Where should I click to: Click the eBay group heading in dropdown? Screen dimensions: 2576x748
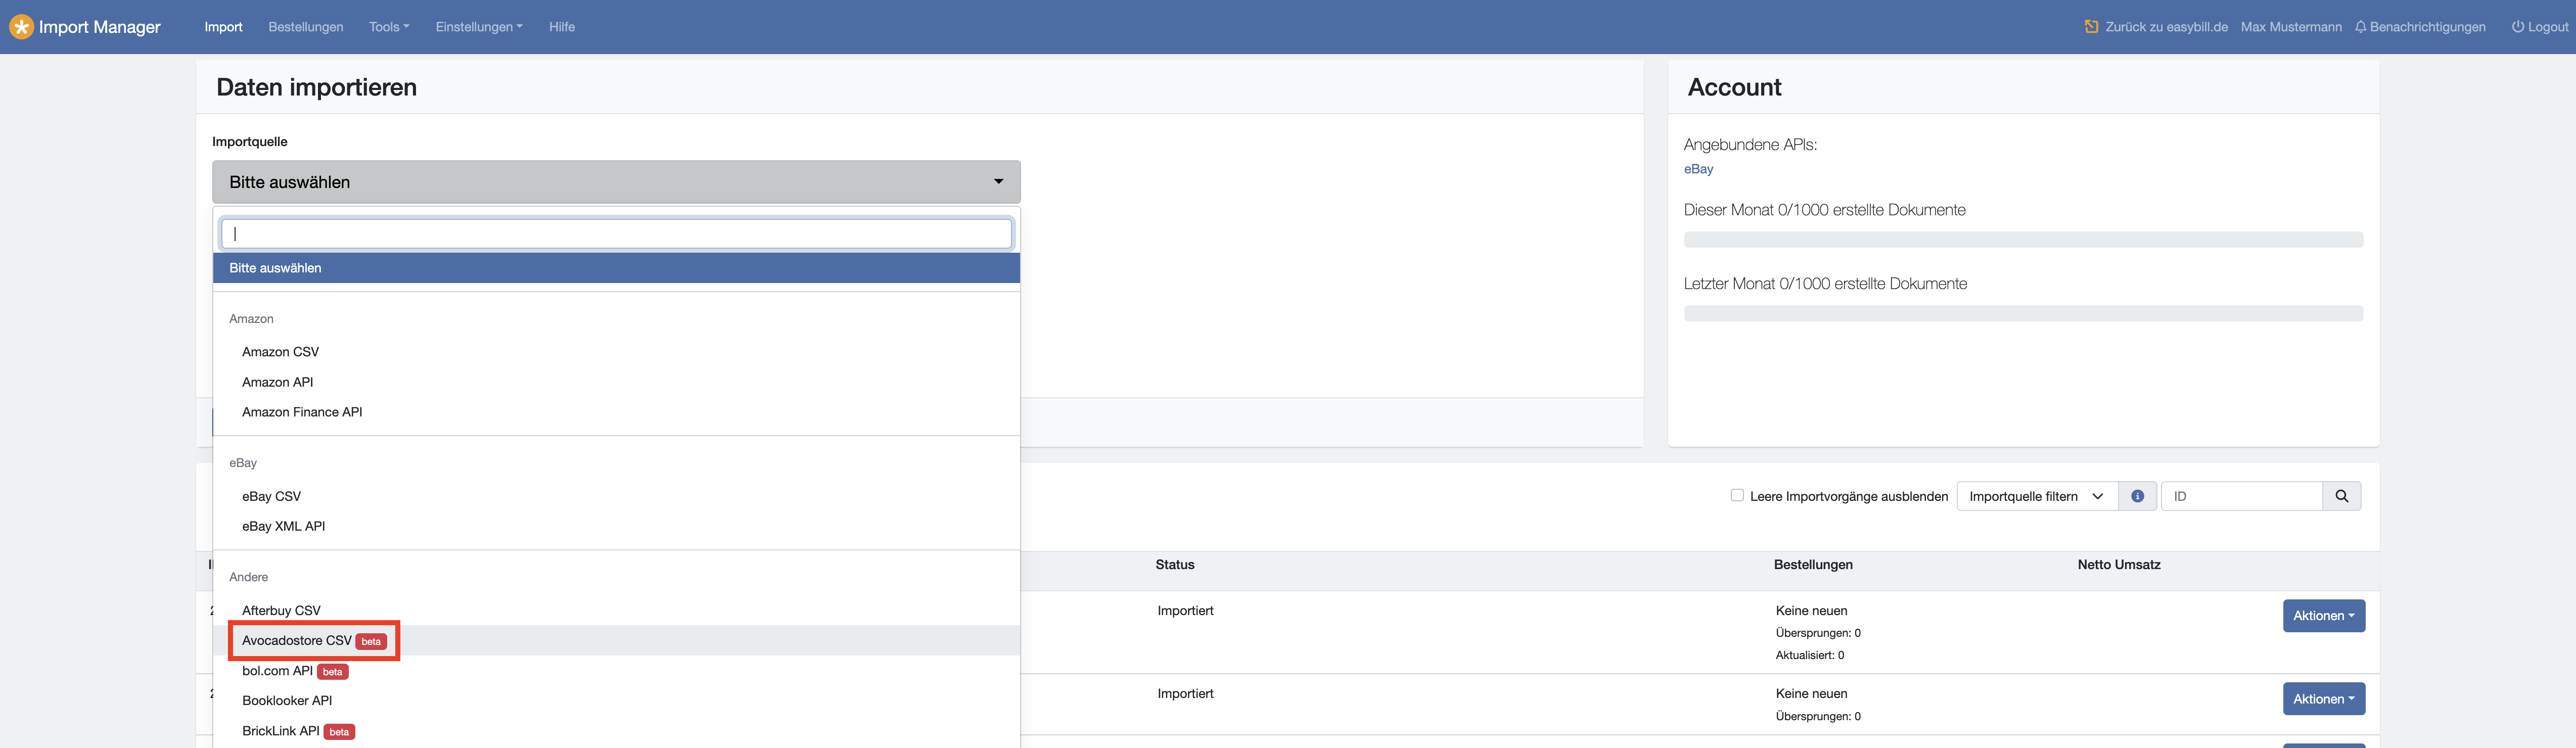tap(243, 463)
